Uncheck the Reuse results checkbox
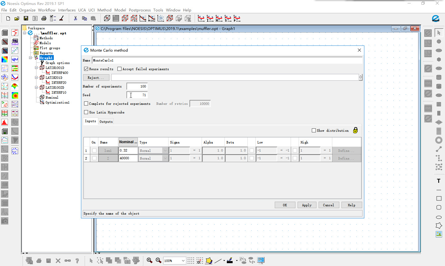This screenshot has height=266, width=445. click(x=86, y=69)
